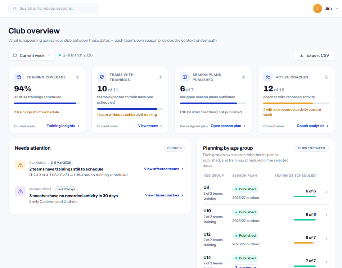The height and width of the screenshot is (268, 342).
Task: Export the overview as CSV
Action: [x=314, y=55]
